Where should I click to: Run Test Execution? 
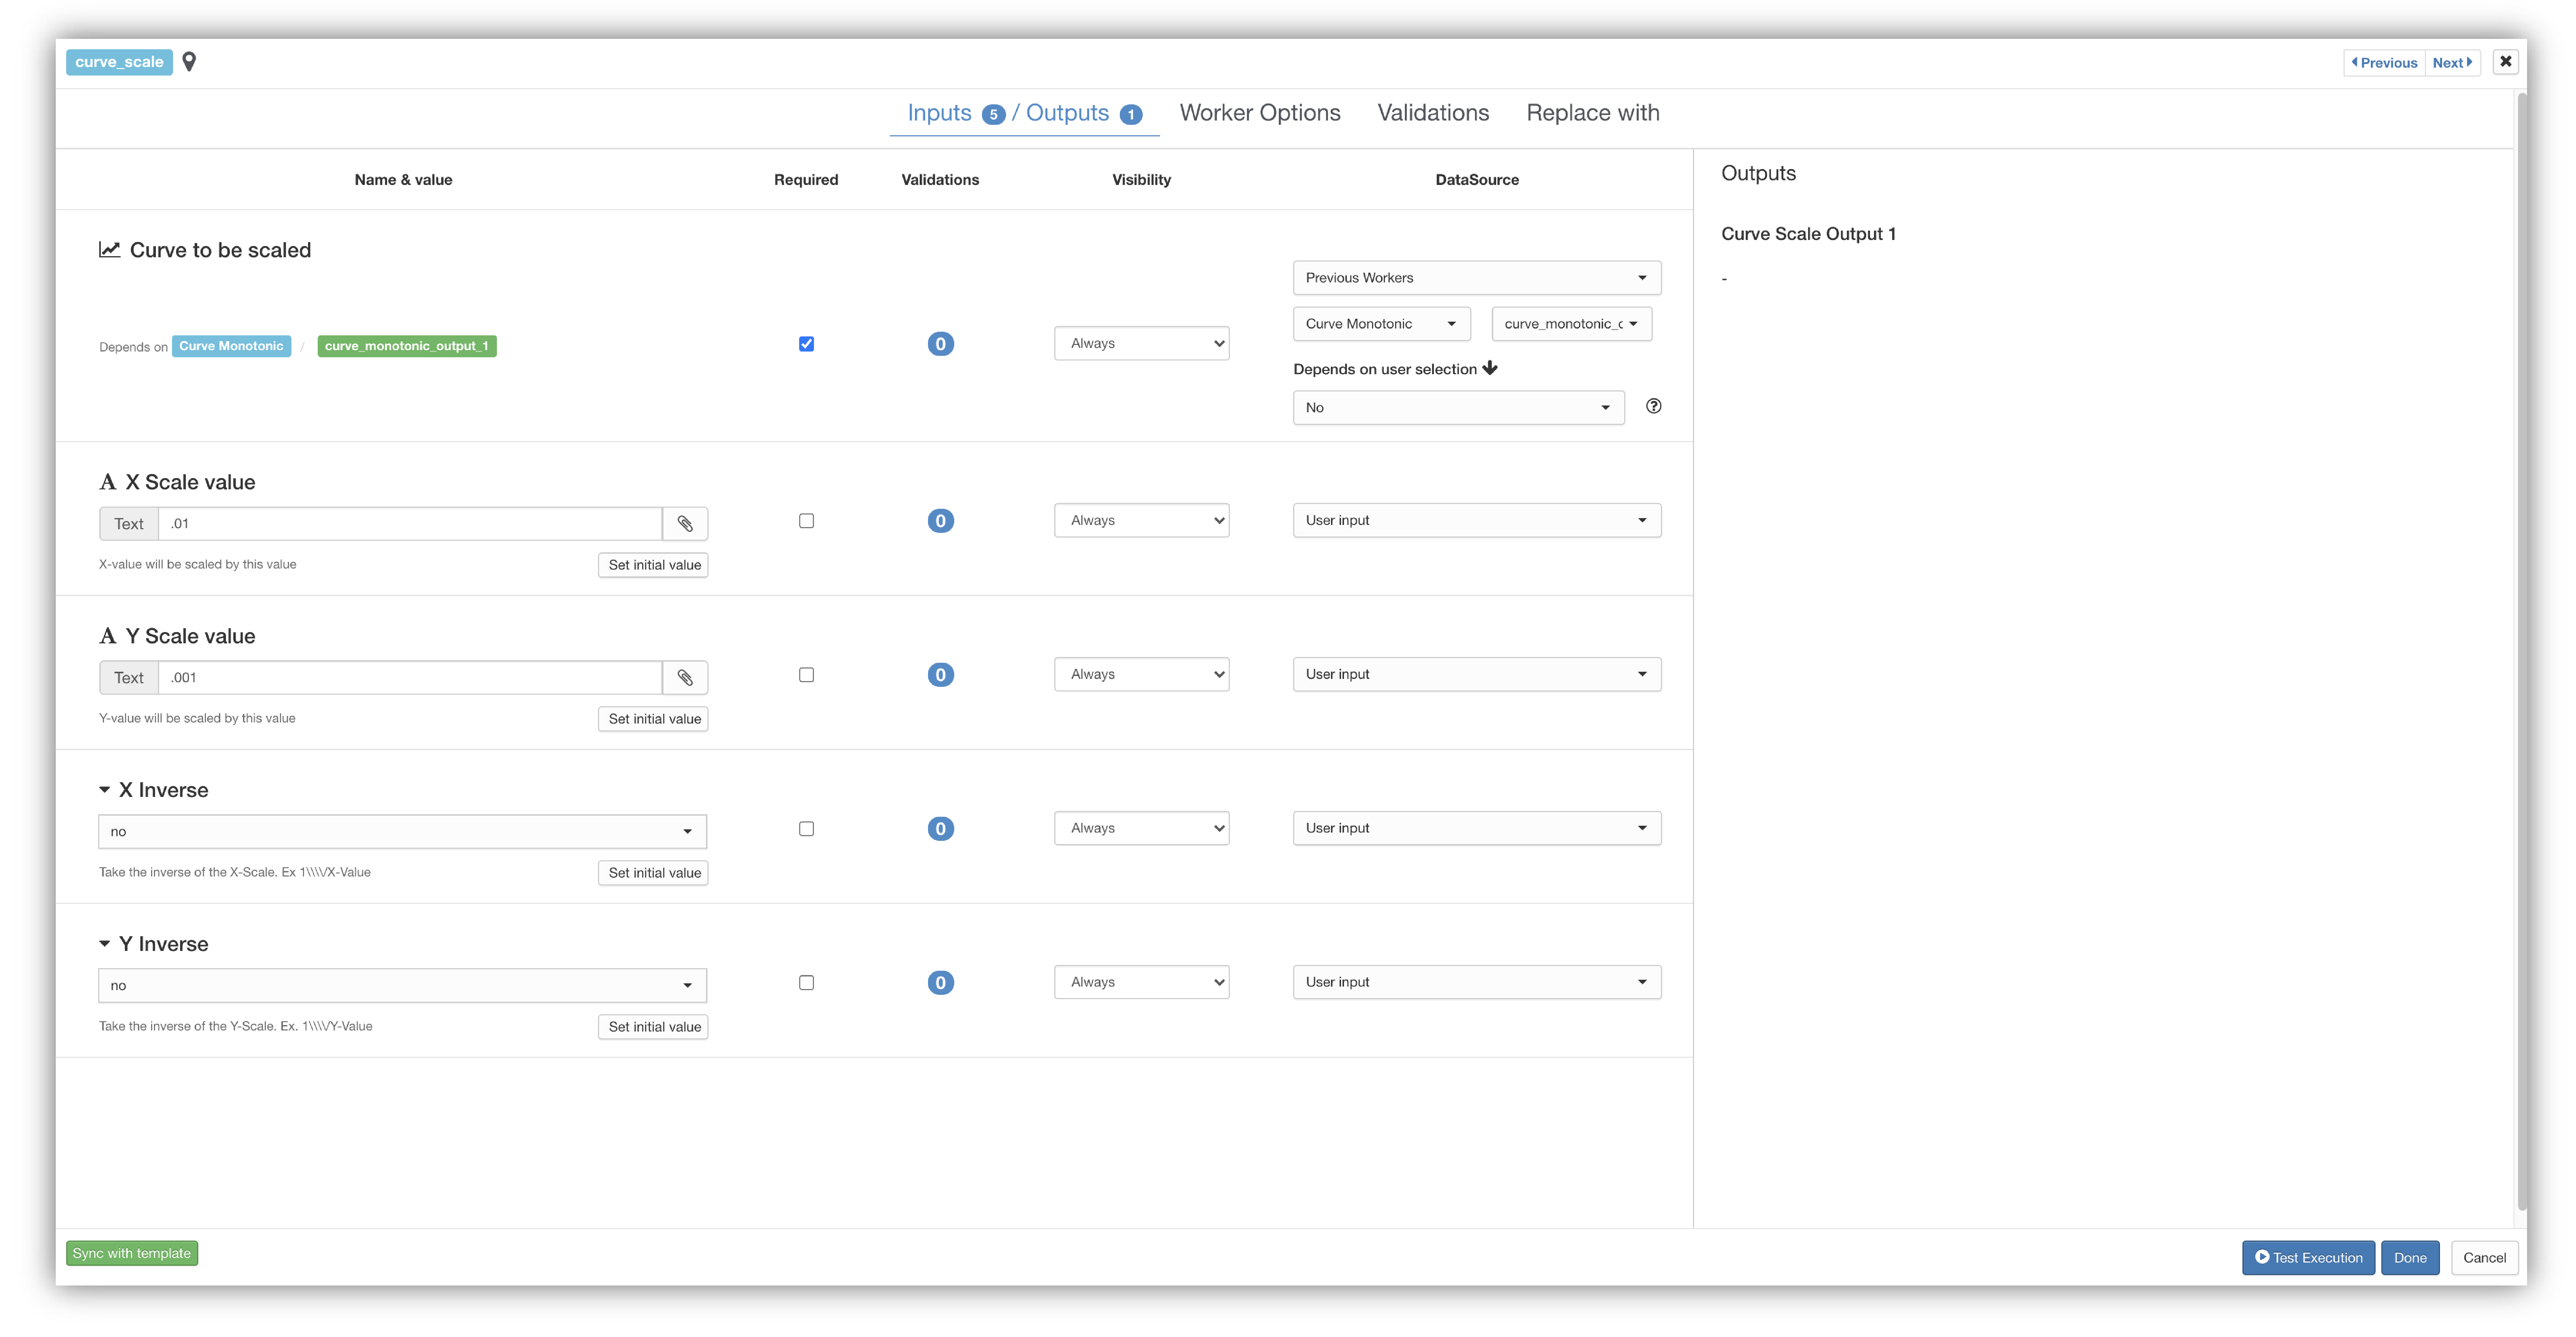coord(2308,1258)
